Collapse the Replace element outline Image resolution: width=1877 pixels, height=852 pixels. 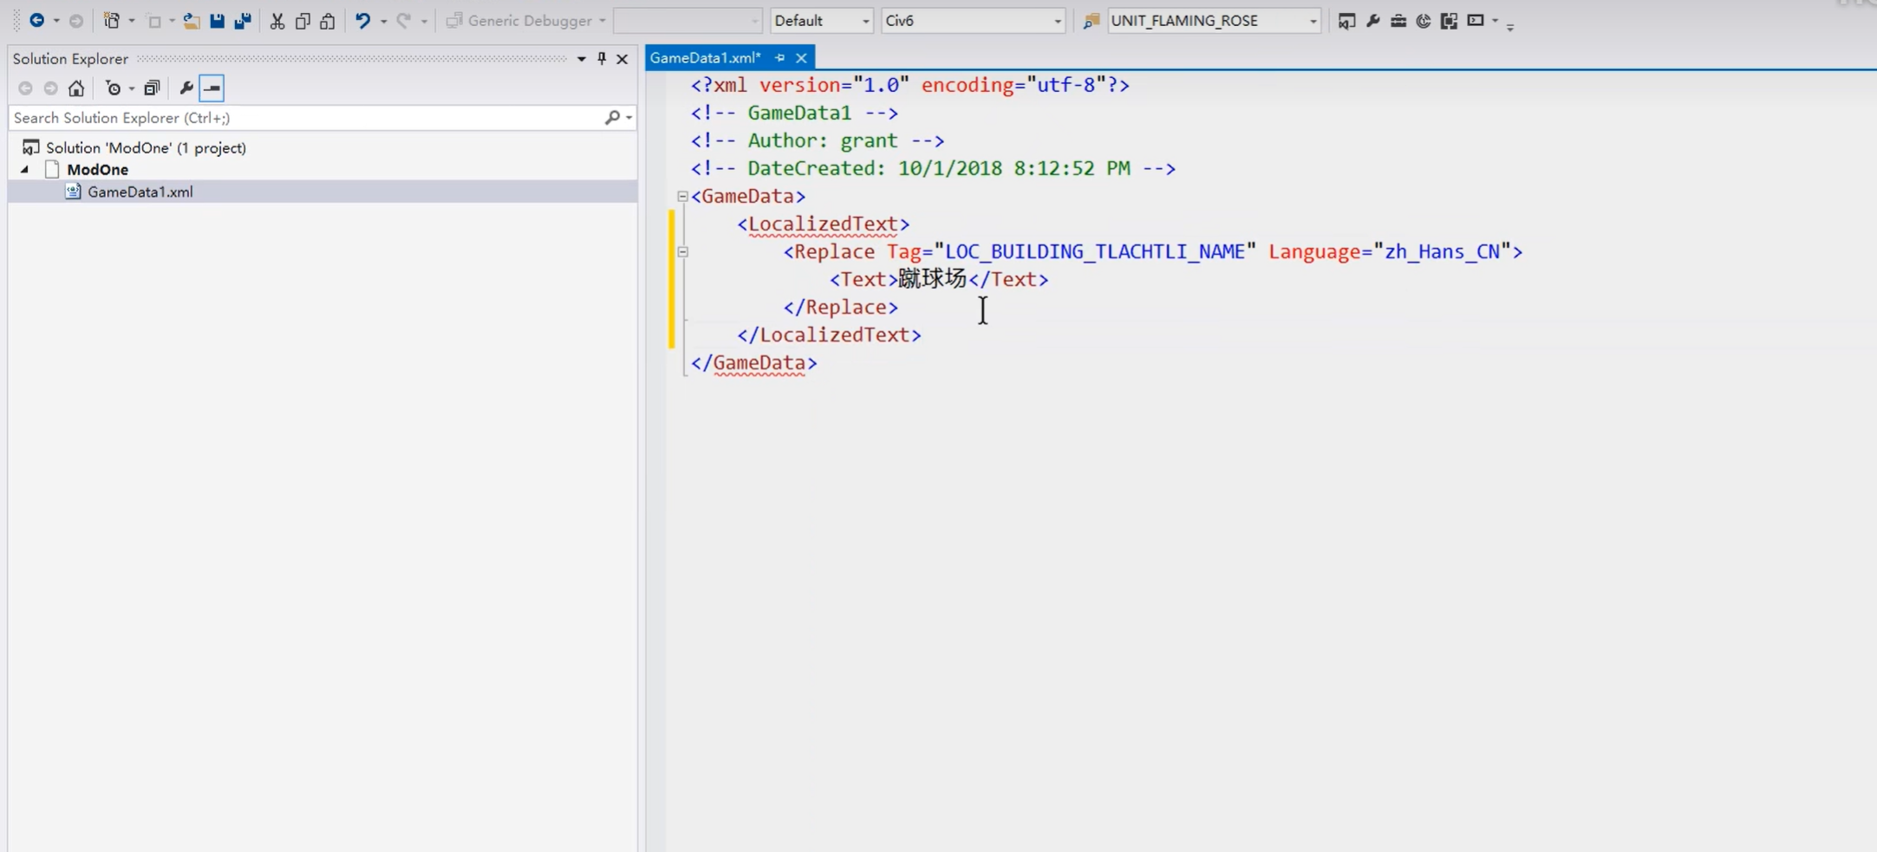682,252
